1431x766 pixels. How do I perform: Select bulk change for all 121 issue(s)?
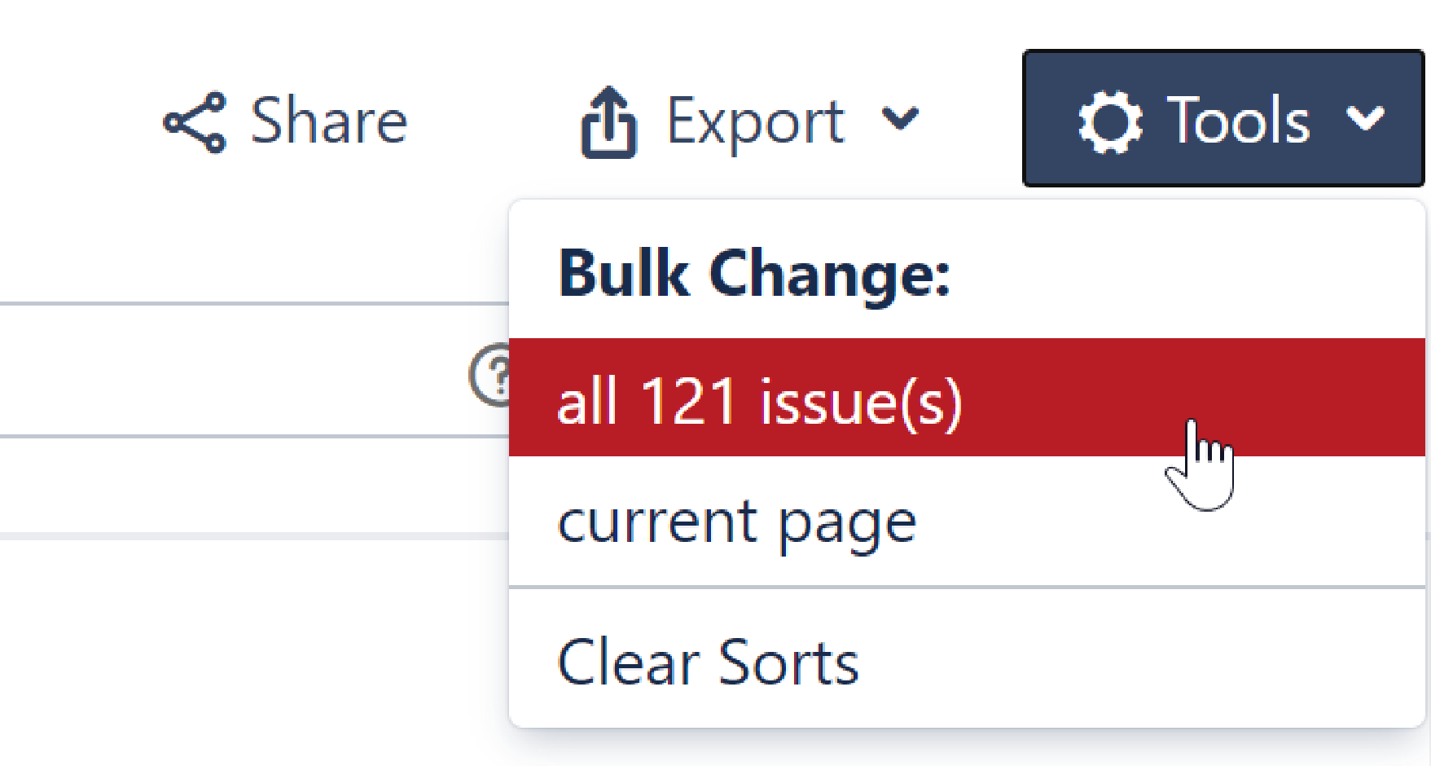[759, 401]
